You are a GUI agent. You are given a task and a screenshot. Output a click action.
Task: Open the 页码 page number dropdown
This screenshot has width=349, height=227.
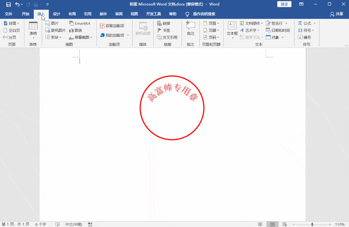point(211,37)
